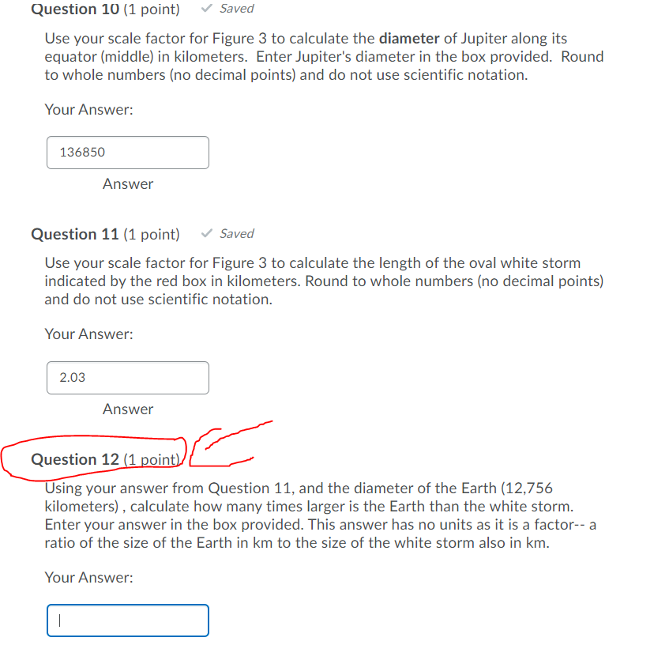The image size is (654, 645).
Task: Select the answer field containing 2.03
Action: pyautogui.click(x=127, y=377)
